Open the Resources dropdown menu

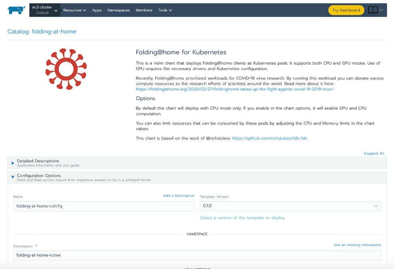(x=74, y=10)
